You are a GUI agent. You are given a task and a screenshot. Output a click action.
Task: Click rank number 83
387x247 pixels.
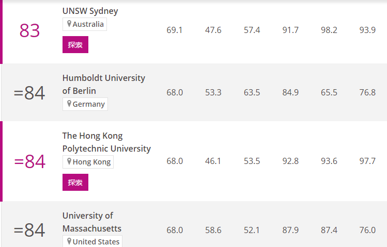click(x=29, y=30)
